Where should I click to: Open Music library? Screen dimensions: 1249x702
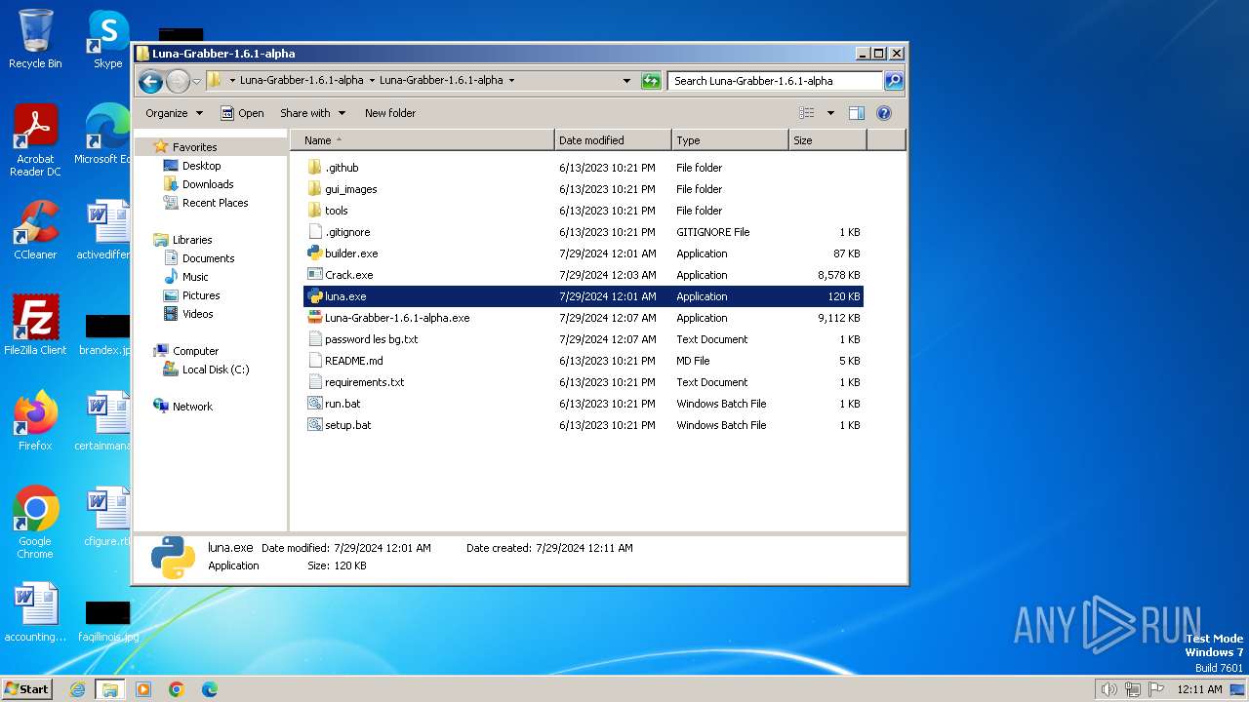coord(195,277)
